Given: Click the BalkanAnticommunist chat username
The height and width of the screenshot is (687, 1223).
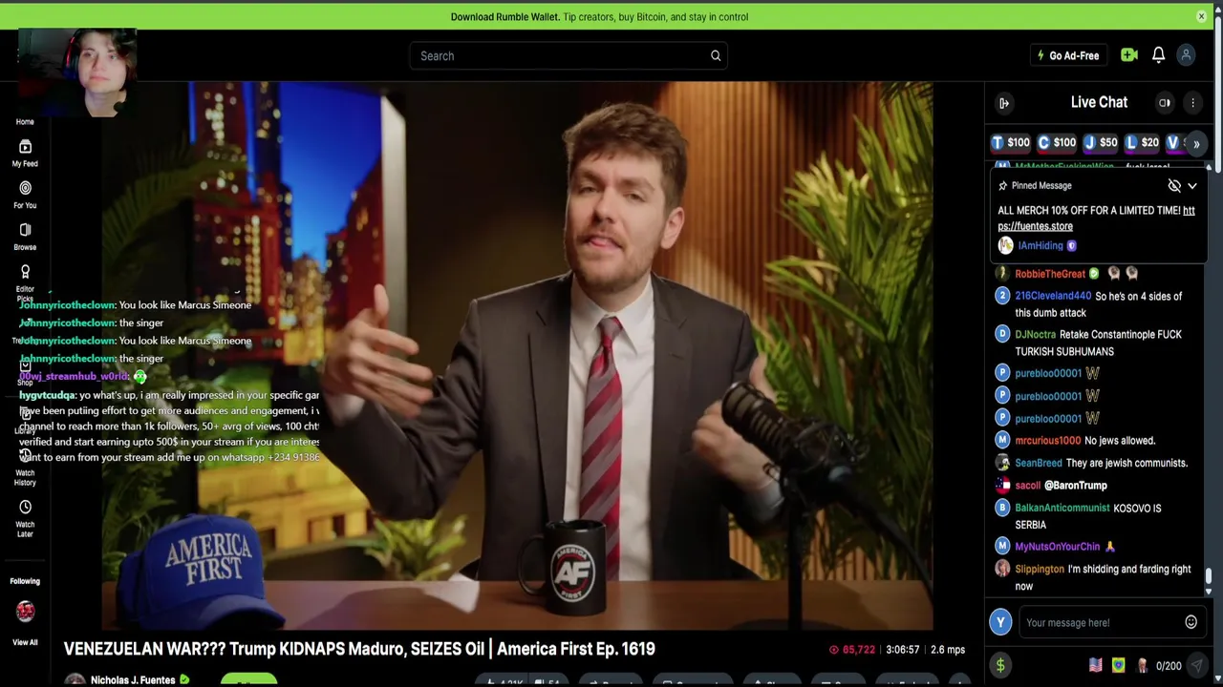Looking at the screenshot, I should tap(1062, 508).
